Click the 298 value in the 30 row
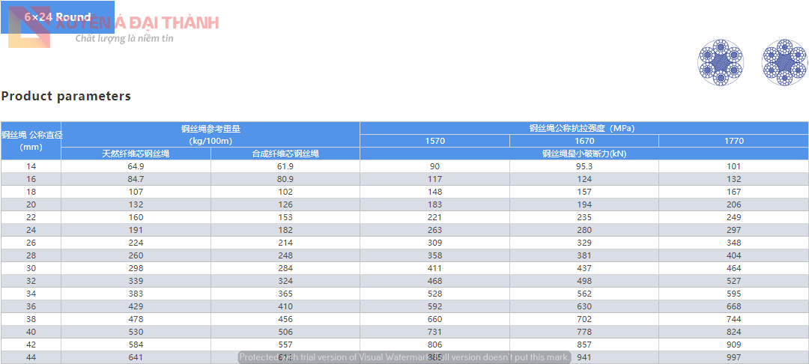Image resolution: width=809 pixels, height=364 pixels. 136,268
